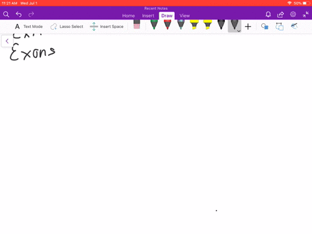
Task: Choose Insert Space tool
Action: (x=107, y=27)
